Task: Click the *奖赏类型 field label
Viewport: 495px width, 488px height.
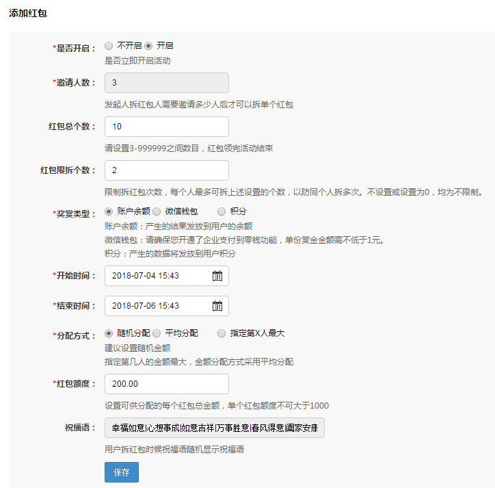Action: click(x=74, y=214)
